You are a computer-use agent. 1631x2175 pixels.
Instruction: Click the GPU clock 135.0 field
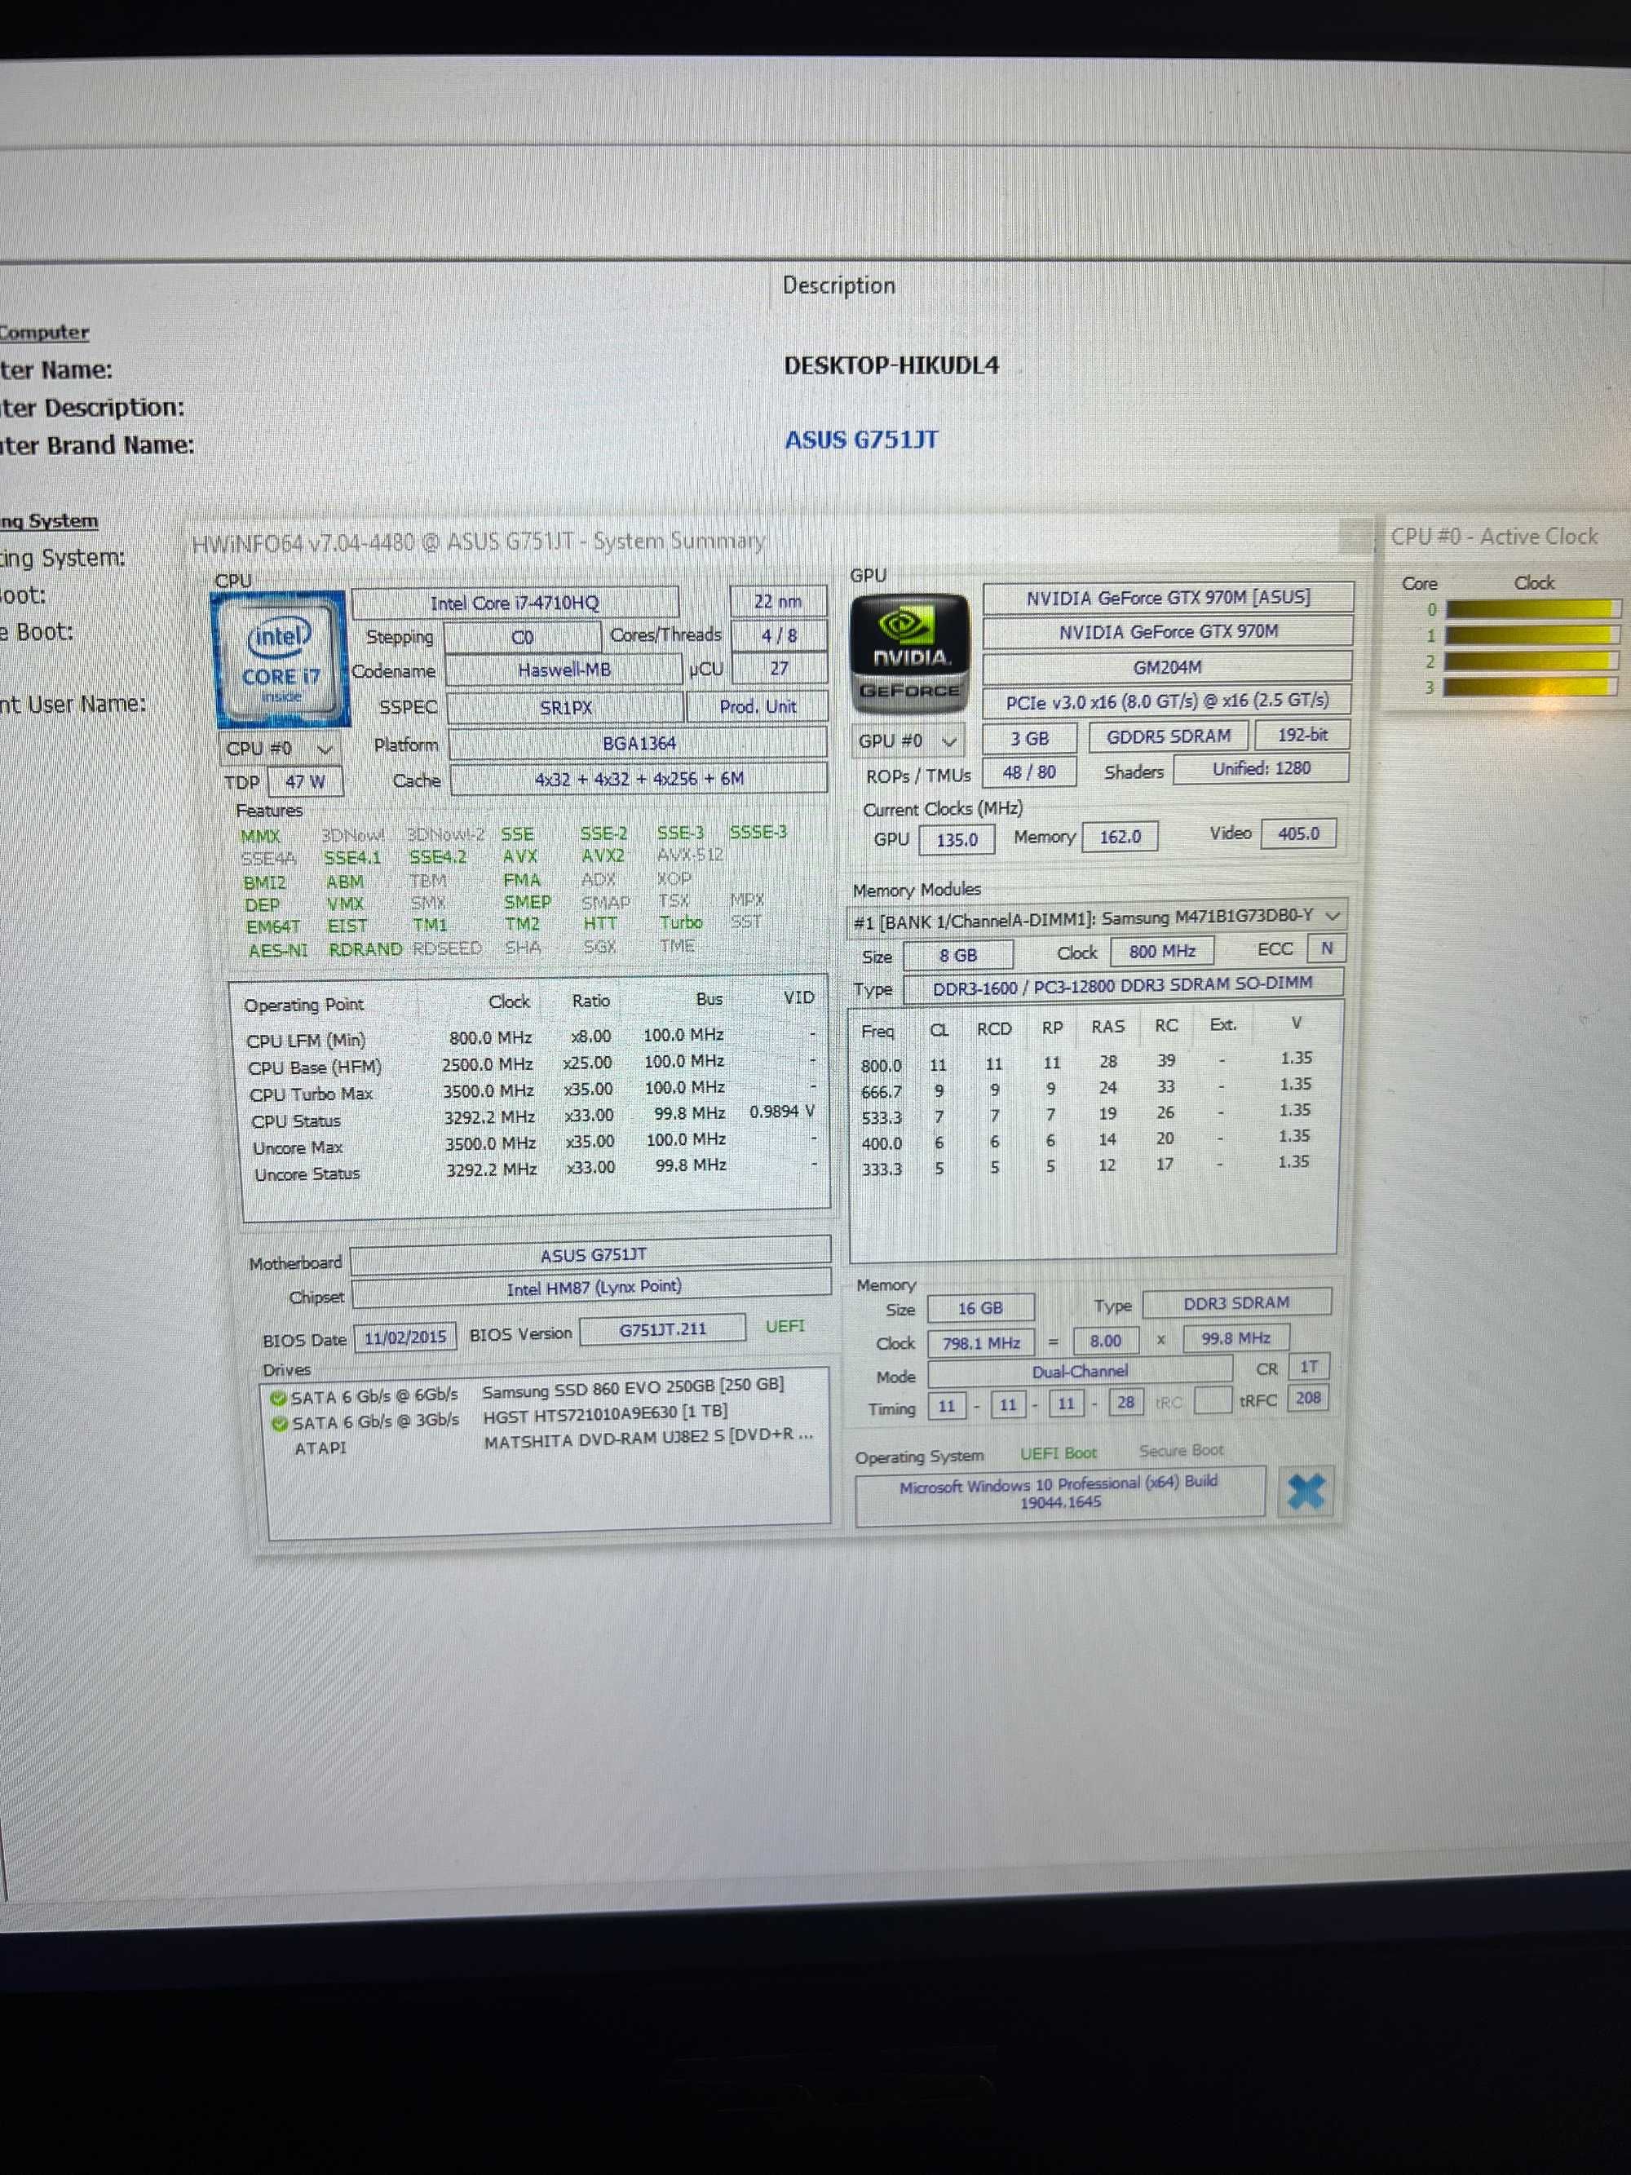[957, 840]
